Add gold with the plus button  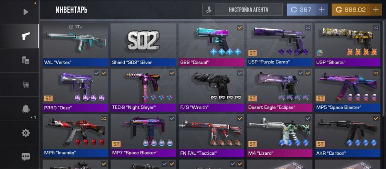coord(376,10)
